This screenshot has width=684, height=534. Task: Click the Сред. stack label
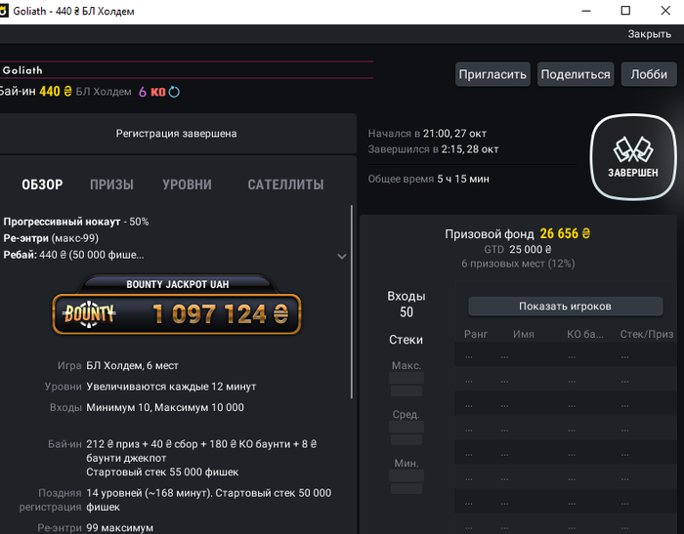point(406,414)
